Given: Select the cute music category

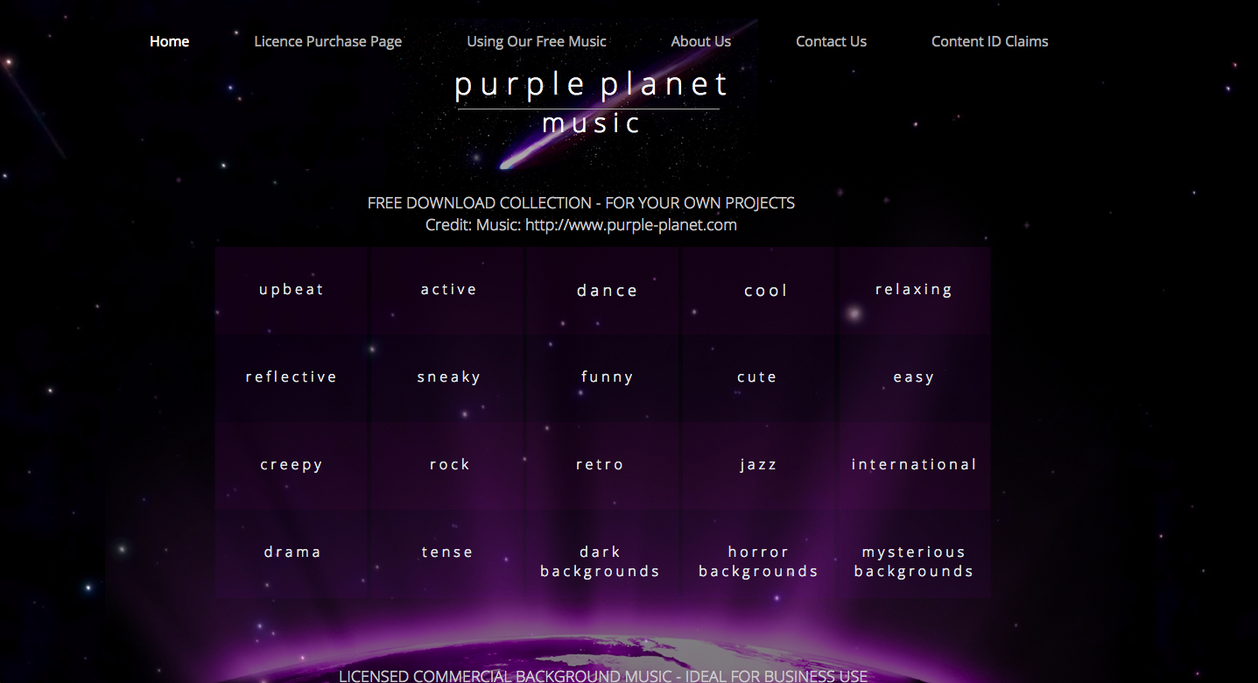Looking at the screenshot, I should click(x=756, y=377).
